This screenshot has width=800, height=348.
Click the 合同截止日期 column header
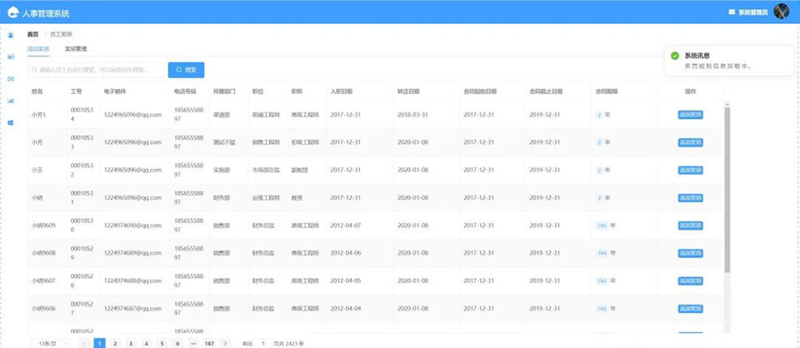[x=546, y=92]
